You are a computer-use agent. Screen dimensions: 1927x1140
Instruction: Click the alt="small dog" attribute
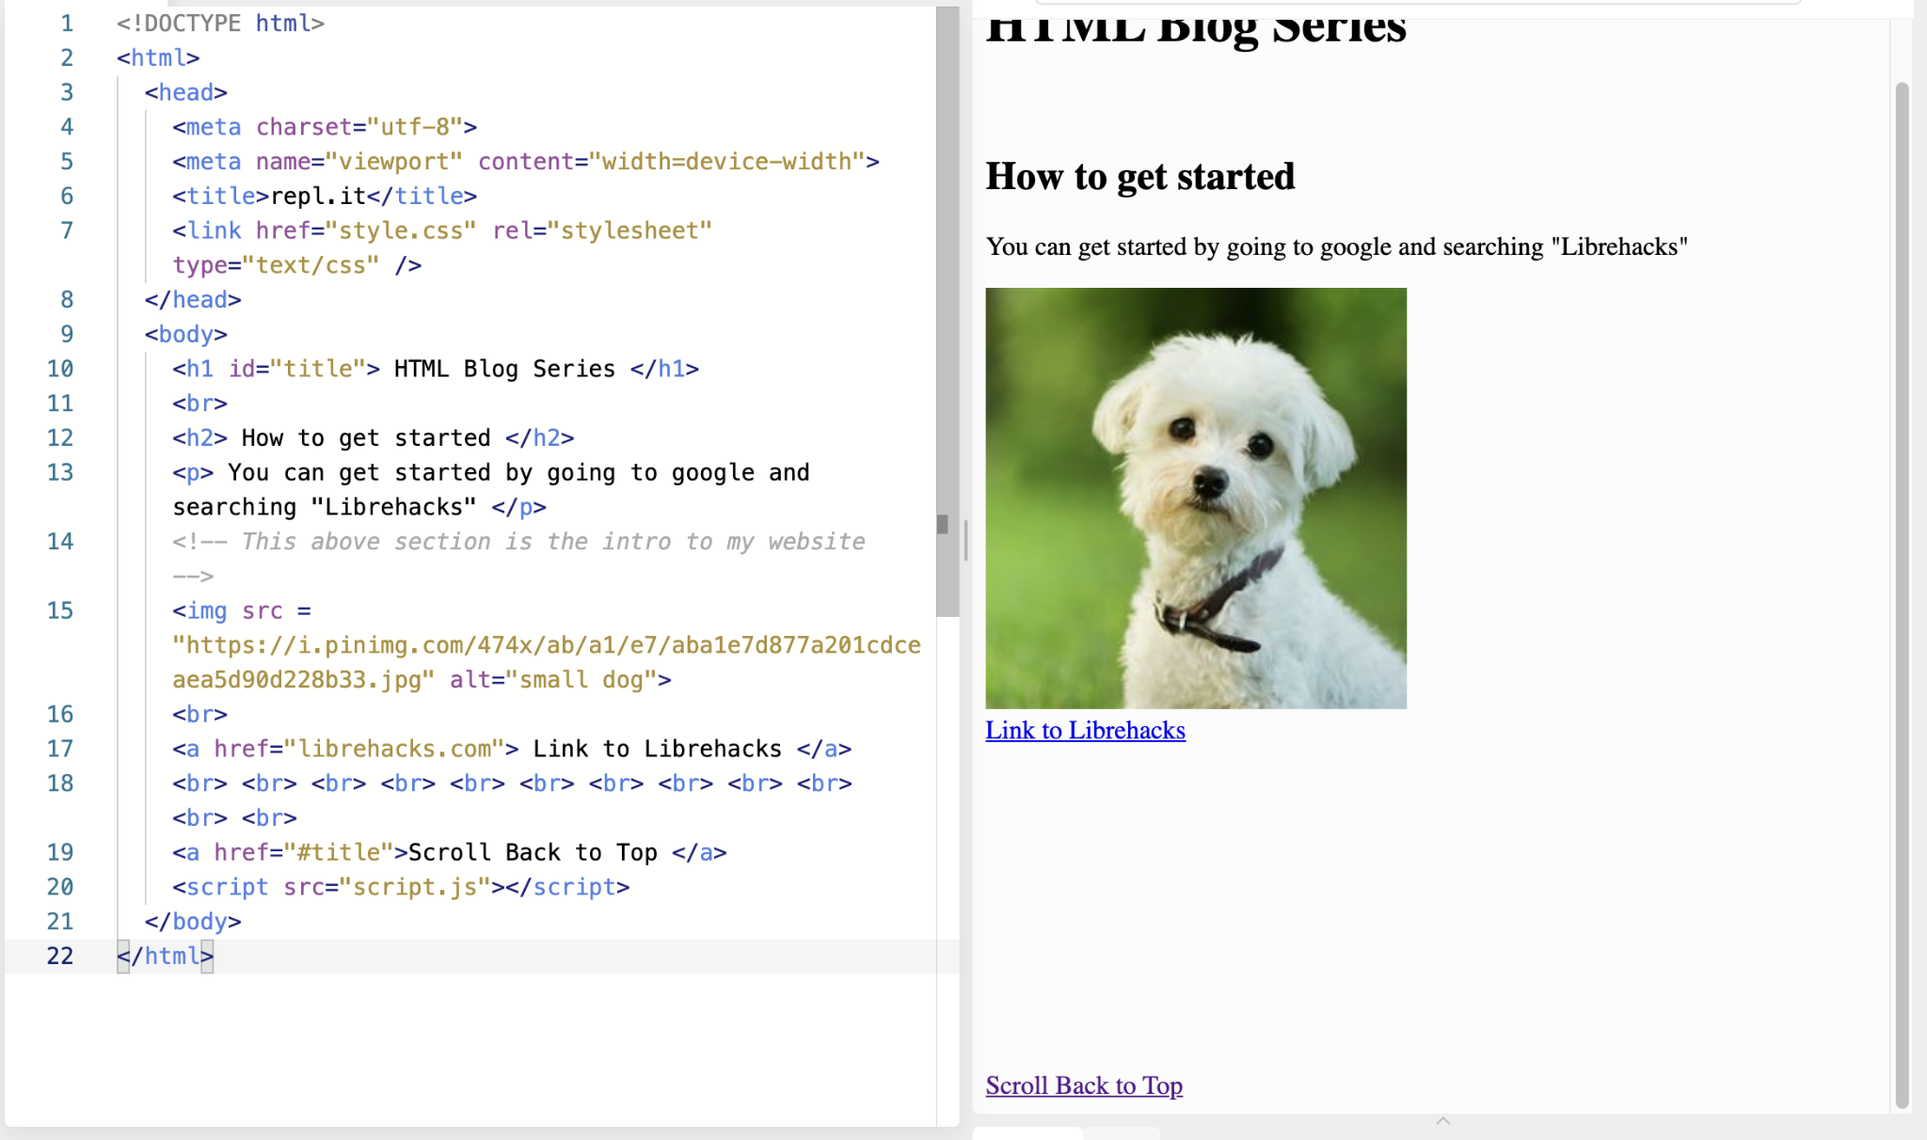click(553, 680)
